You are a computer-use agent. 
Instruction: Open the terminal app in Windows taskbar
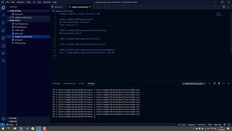9,128
